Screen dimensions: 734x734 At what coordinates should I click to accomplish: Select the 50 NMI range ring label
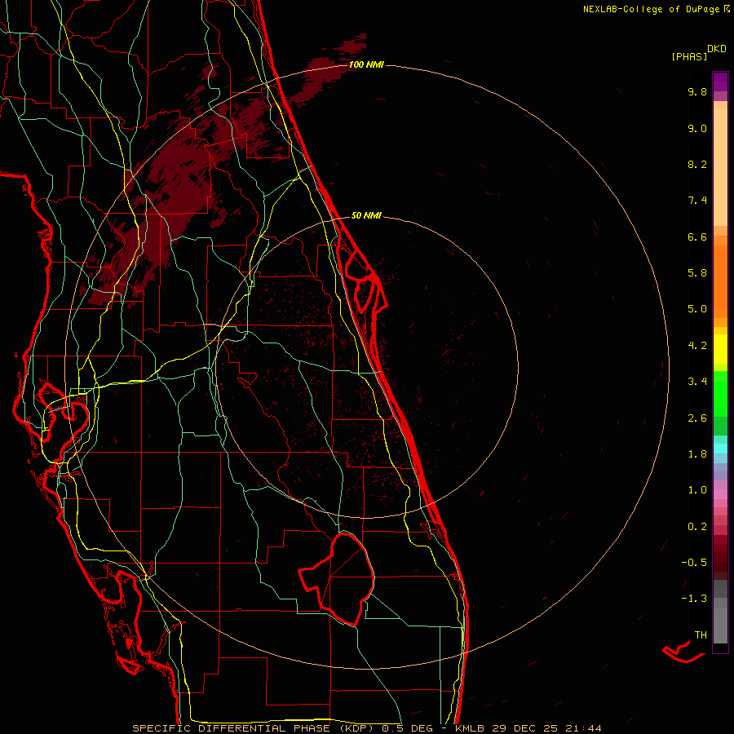click(x=366, y=215)
